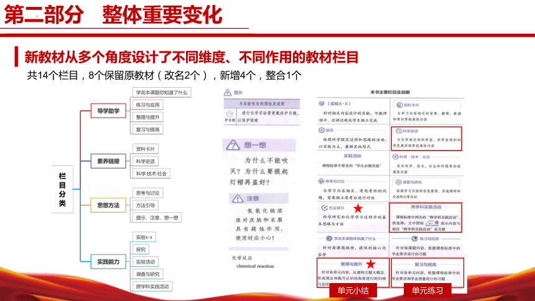Click the 跨学科实践活动 mind map leaf
This screenshot has height=301, width=535.
pos(152,286)
